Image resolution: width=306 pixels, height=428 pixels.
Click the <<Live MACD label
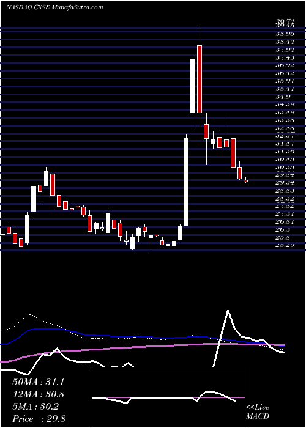(258, 412)
